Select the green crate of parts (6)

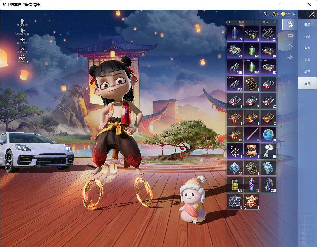tap(251, 34)
